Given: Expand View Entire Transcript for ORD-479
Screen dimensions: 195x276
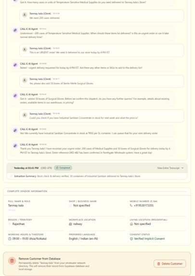Looking at the screenshot, I should pyautogui.click(x=170, y=168).
